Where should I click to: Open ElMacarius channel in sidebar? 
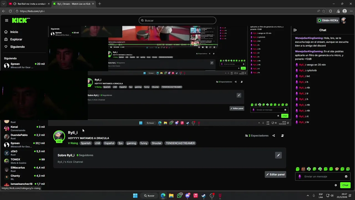pyautogui.click(x=24, y=169)
